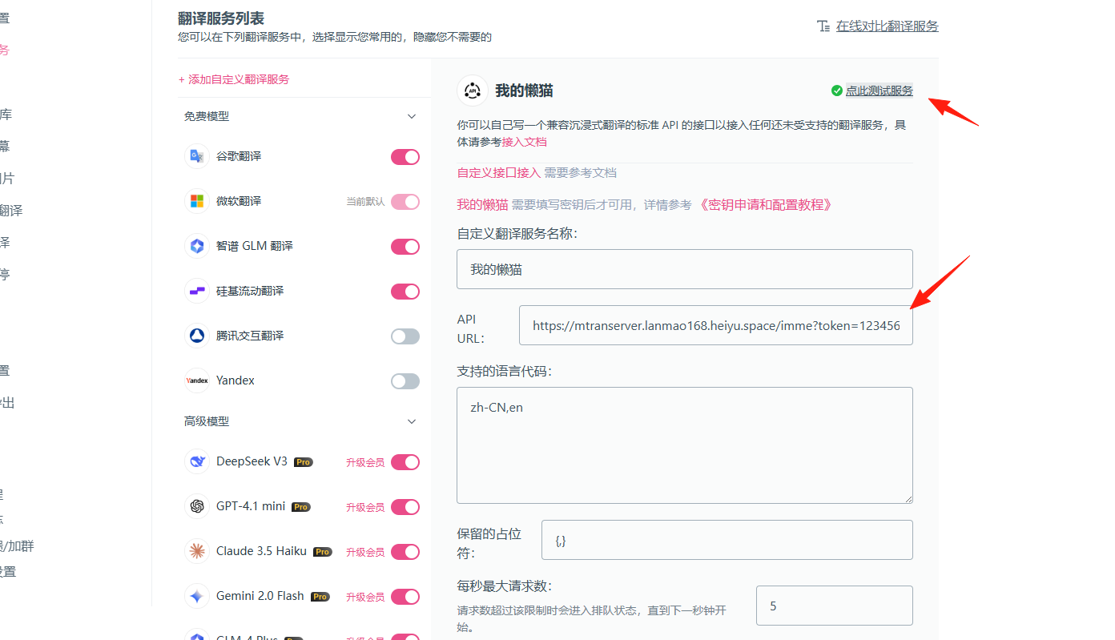The image size is (1115, 640).
Task: Click the Microsoft Translate logo icon
Action: pyautogui.click(x=197, y=201)
